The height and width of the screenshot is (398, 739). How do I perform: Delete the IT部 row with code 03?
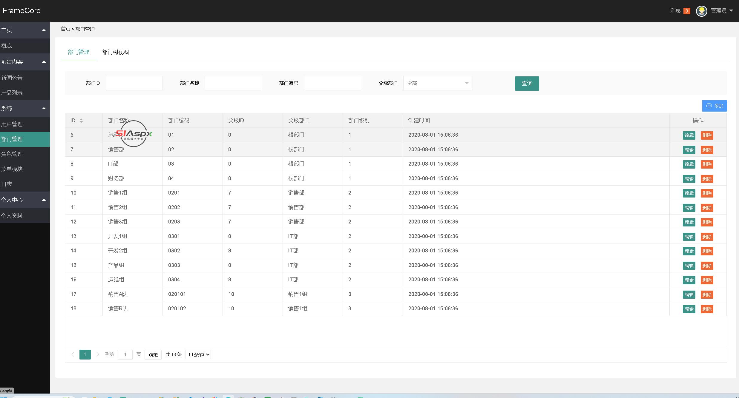click(x=707, y=164)
